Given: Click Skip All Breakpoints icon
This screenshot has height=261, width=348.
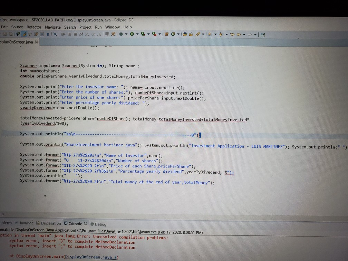Looking at the screenshot, I should [55, 34].
